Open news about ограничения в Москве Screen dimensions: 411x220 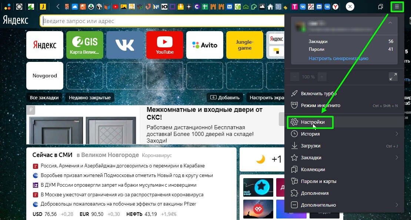(122, 194)
